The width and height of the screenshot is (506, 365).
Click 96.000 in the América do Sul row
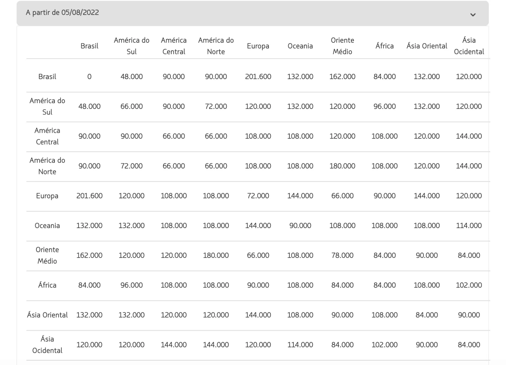click(385, 106)
